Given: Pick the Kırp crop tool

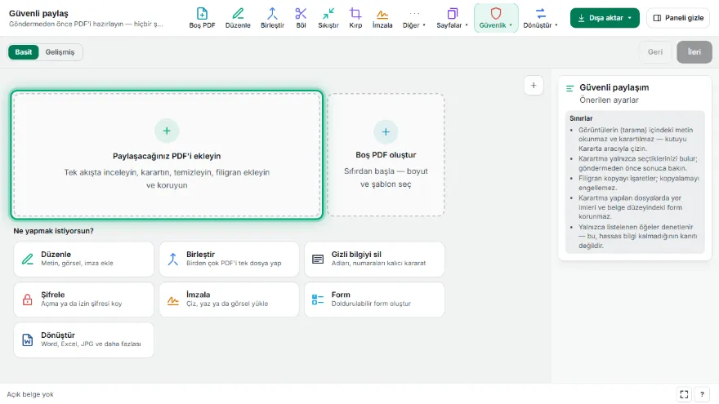Looking at the screenshot, I should [355, 18].
